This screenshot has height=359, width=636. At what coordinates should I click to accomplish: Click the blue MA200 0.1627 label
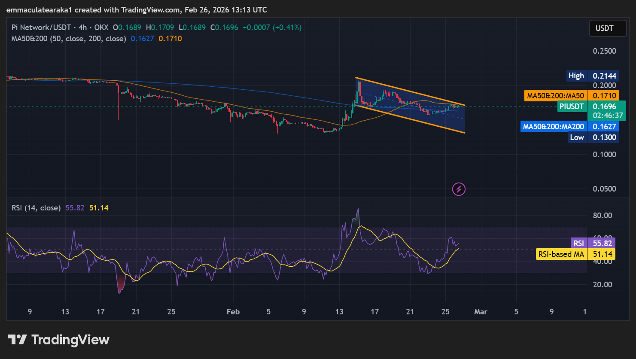570,127
